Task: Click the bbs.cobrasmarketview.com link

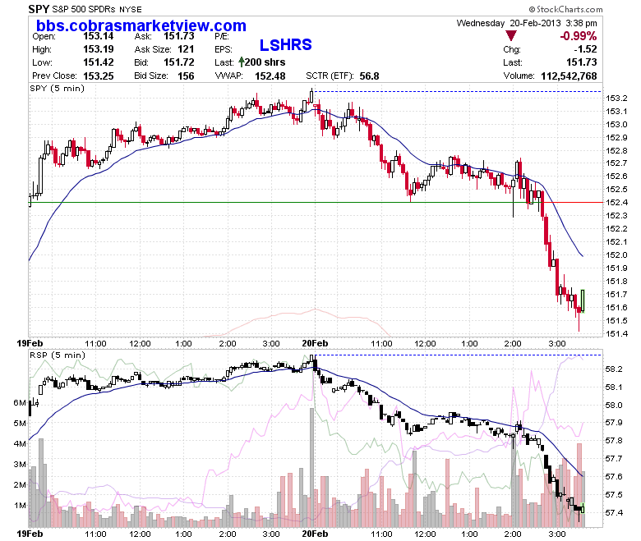Action: coord(141,25)
